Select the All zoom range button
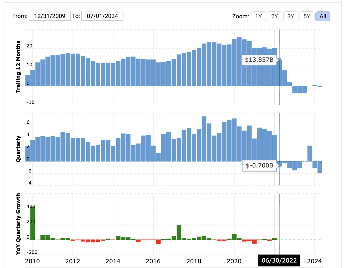Screen dimensions: 350x268 click(x=323, y=16)
